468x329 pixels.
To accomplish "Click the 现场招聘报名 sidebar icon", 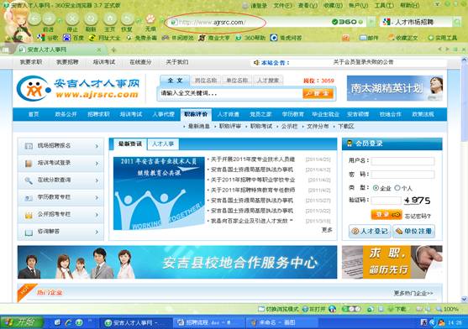I will (x=29, y=146).
